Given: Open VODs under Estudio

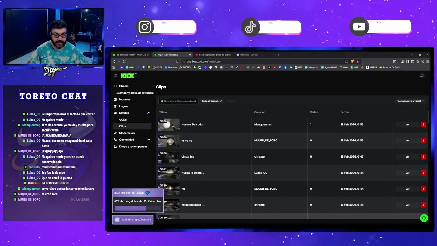Looking at the screenshot, I should (123, 120).
